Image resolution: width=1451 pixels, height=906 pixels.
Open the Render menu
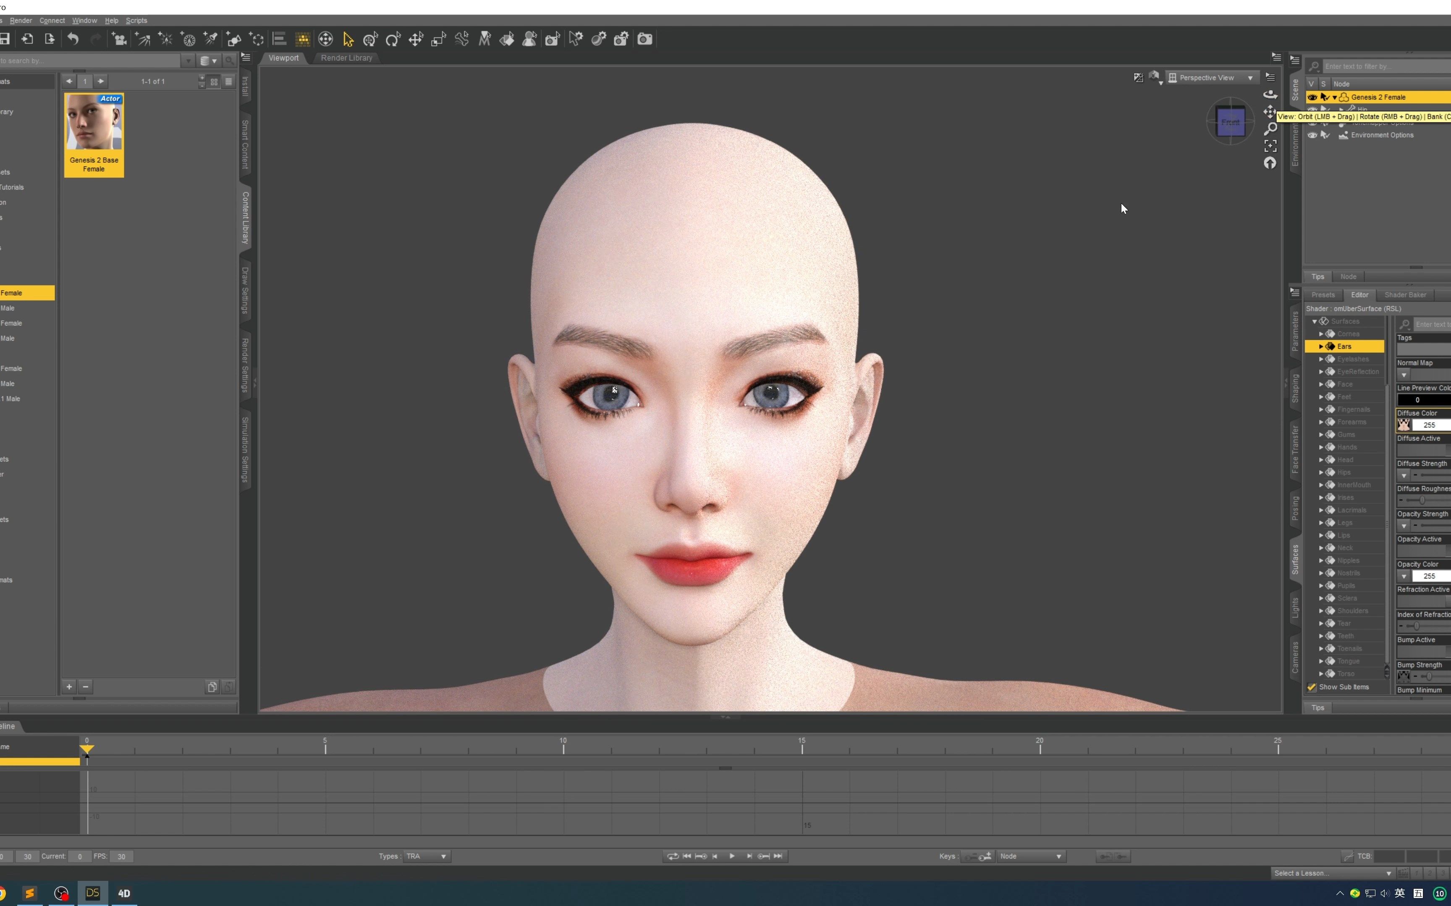(x=21, y=21)
